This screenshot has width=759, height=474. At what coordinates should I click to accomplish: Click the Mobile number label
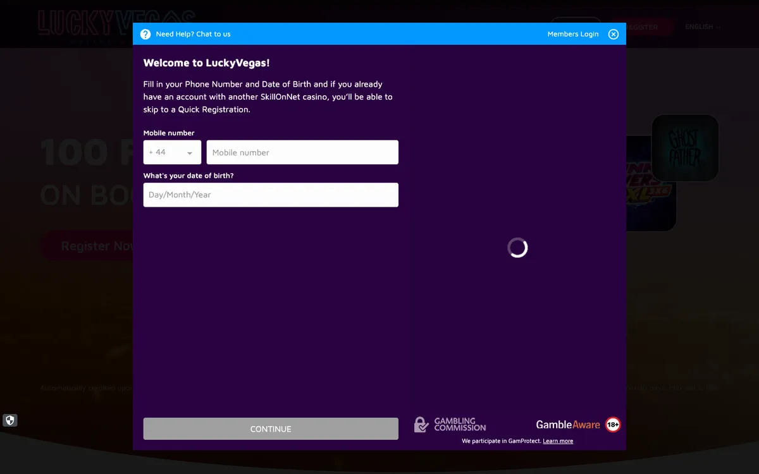click(169, 133)
